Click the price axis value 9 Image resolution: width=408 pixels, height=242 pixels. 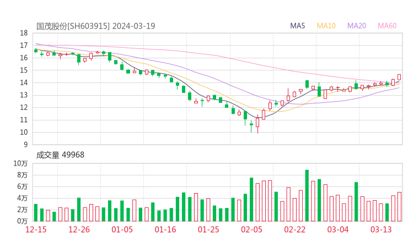25,144
